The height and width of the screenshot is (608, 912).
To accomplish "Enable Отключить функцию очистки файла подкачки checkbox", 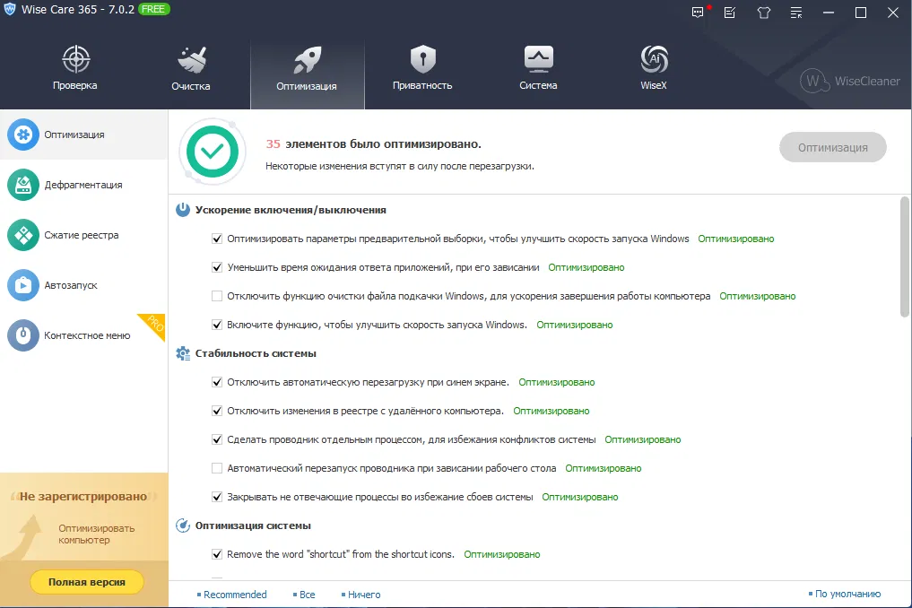I will [217, 296].
